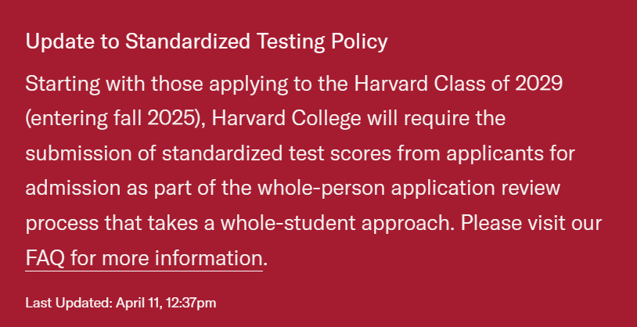637x327 pixels.
Task: Click the phrase 'standardized test scores'
Action: point(277,153)
